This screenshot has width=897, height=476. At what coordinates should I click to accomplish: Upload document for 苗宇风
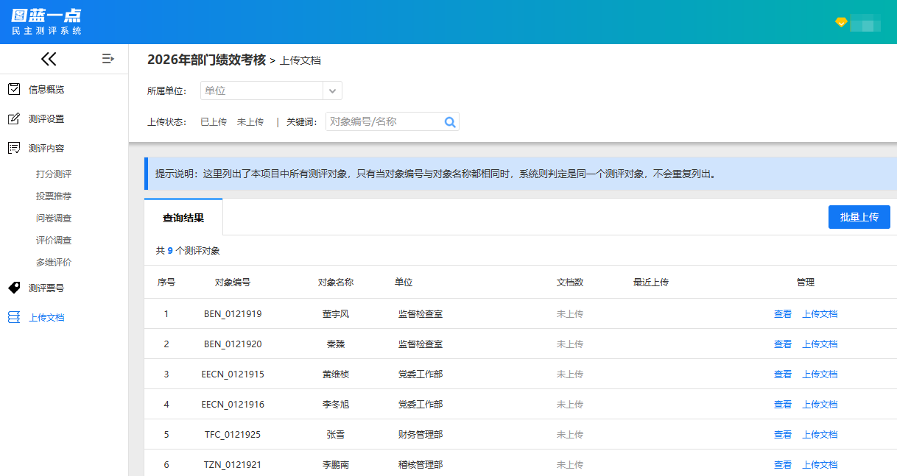coord(820,314)
